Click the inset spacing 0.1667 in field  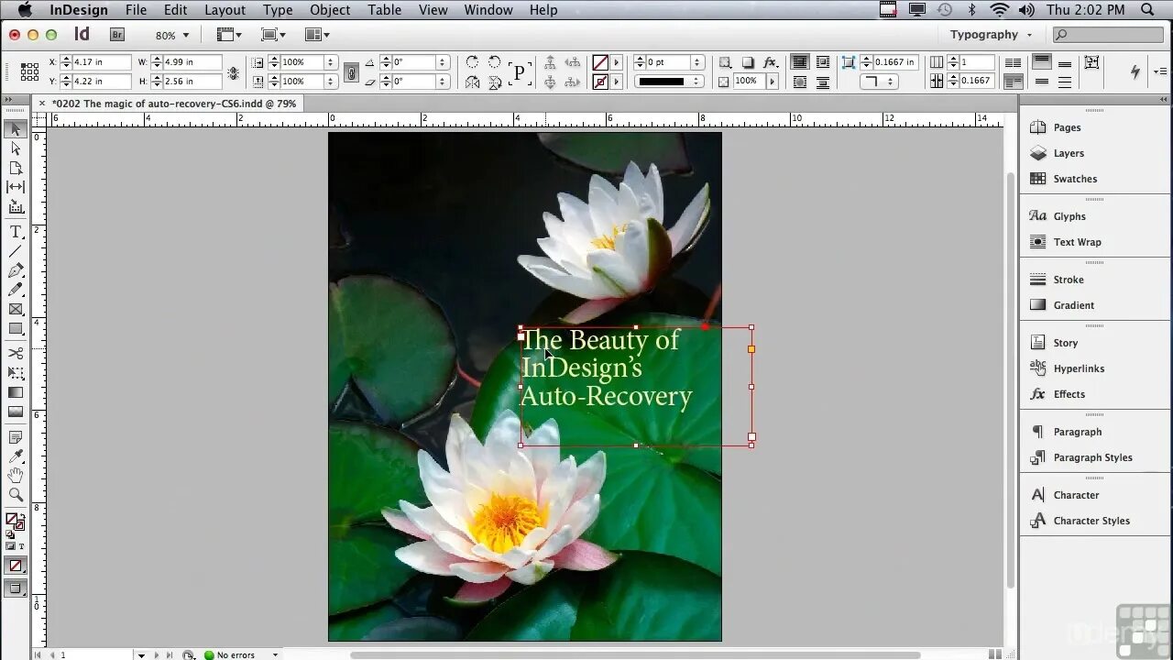[x=895, y=62]
